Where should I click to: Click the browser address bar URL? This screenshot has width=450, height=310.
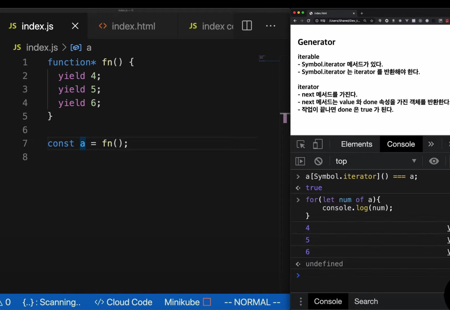tap(344, 21)
